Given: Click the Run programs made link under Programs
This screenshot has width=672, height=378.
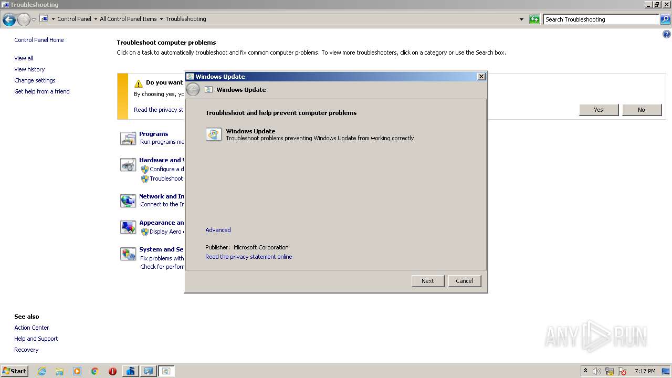Looking at the screenshot, I should click(162, 142).
